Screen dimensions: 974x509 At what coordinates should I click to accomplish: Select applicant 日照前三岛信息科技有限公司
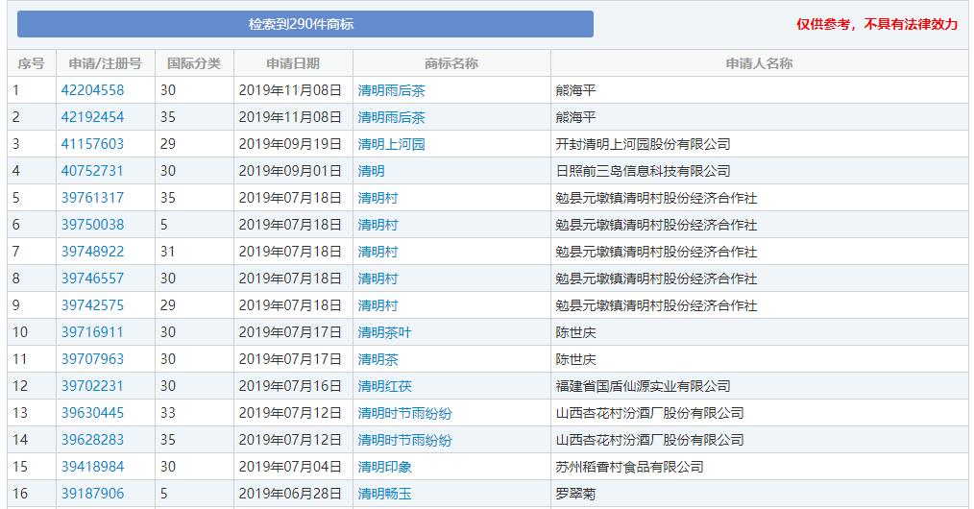pyautogui.click(x=643, y=171)
